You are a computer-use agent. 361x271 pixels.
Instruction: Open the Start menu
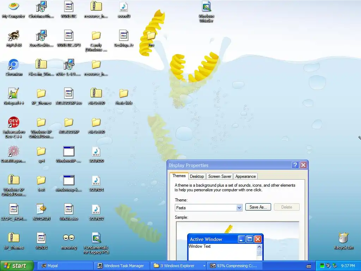17,266
